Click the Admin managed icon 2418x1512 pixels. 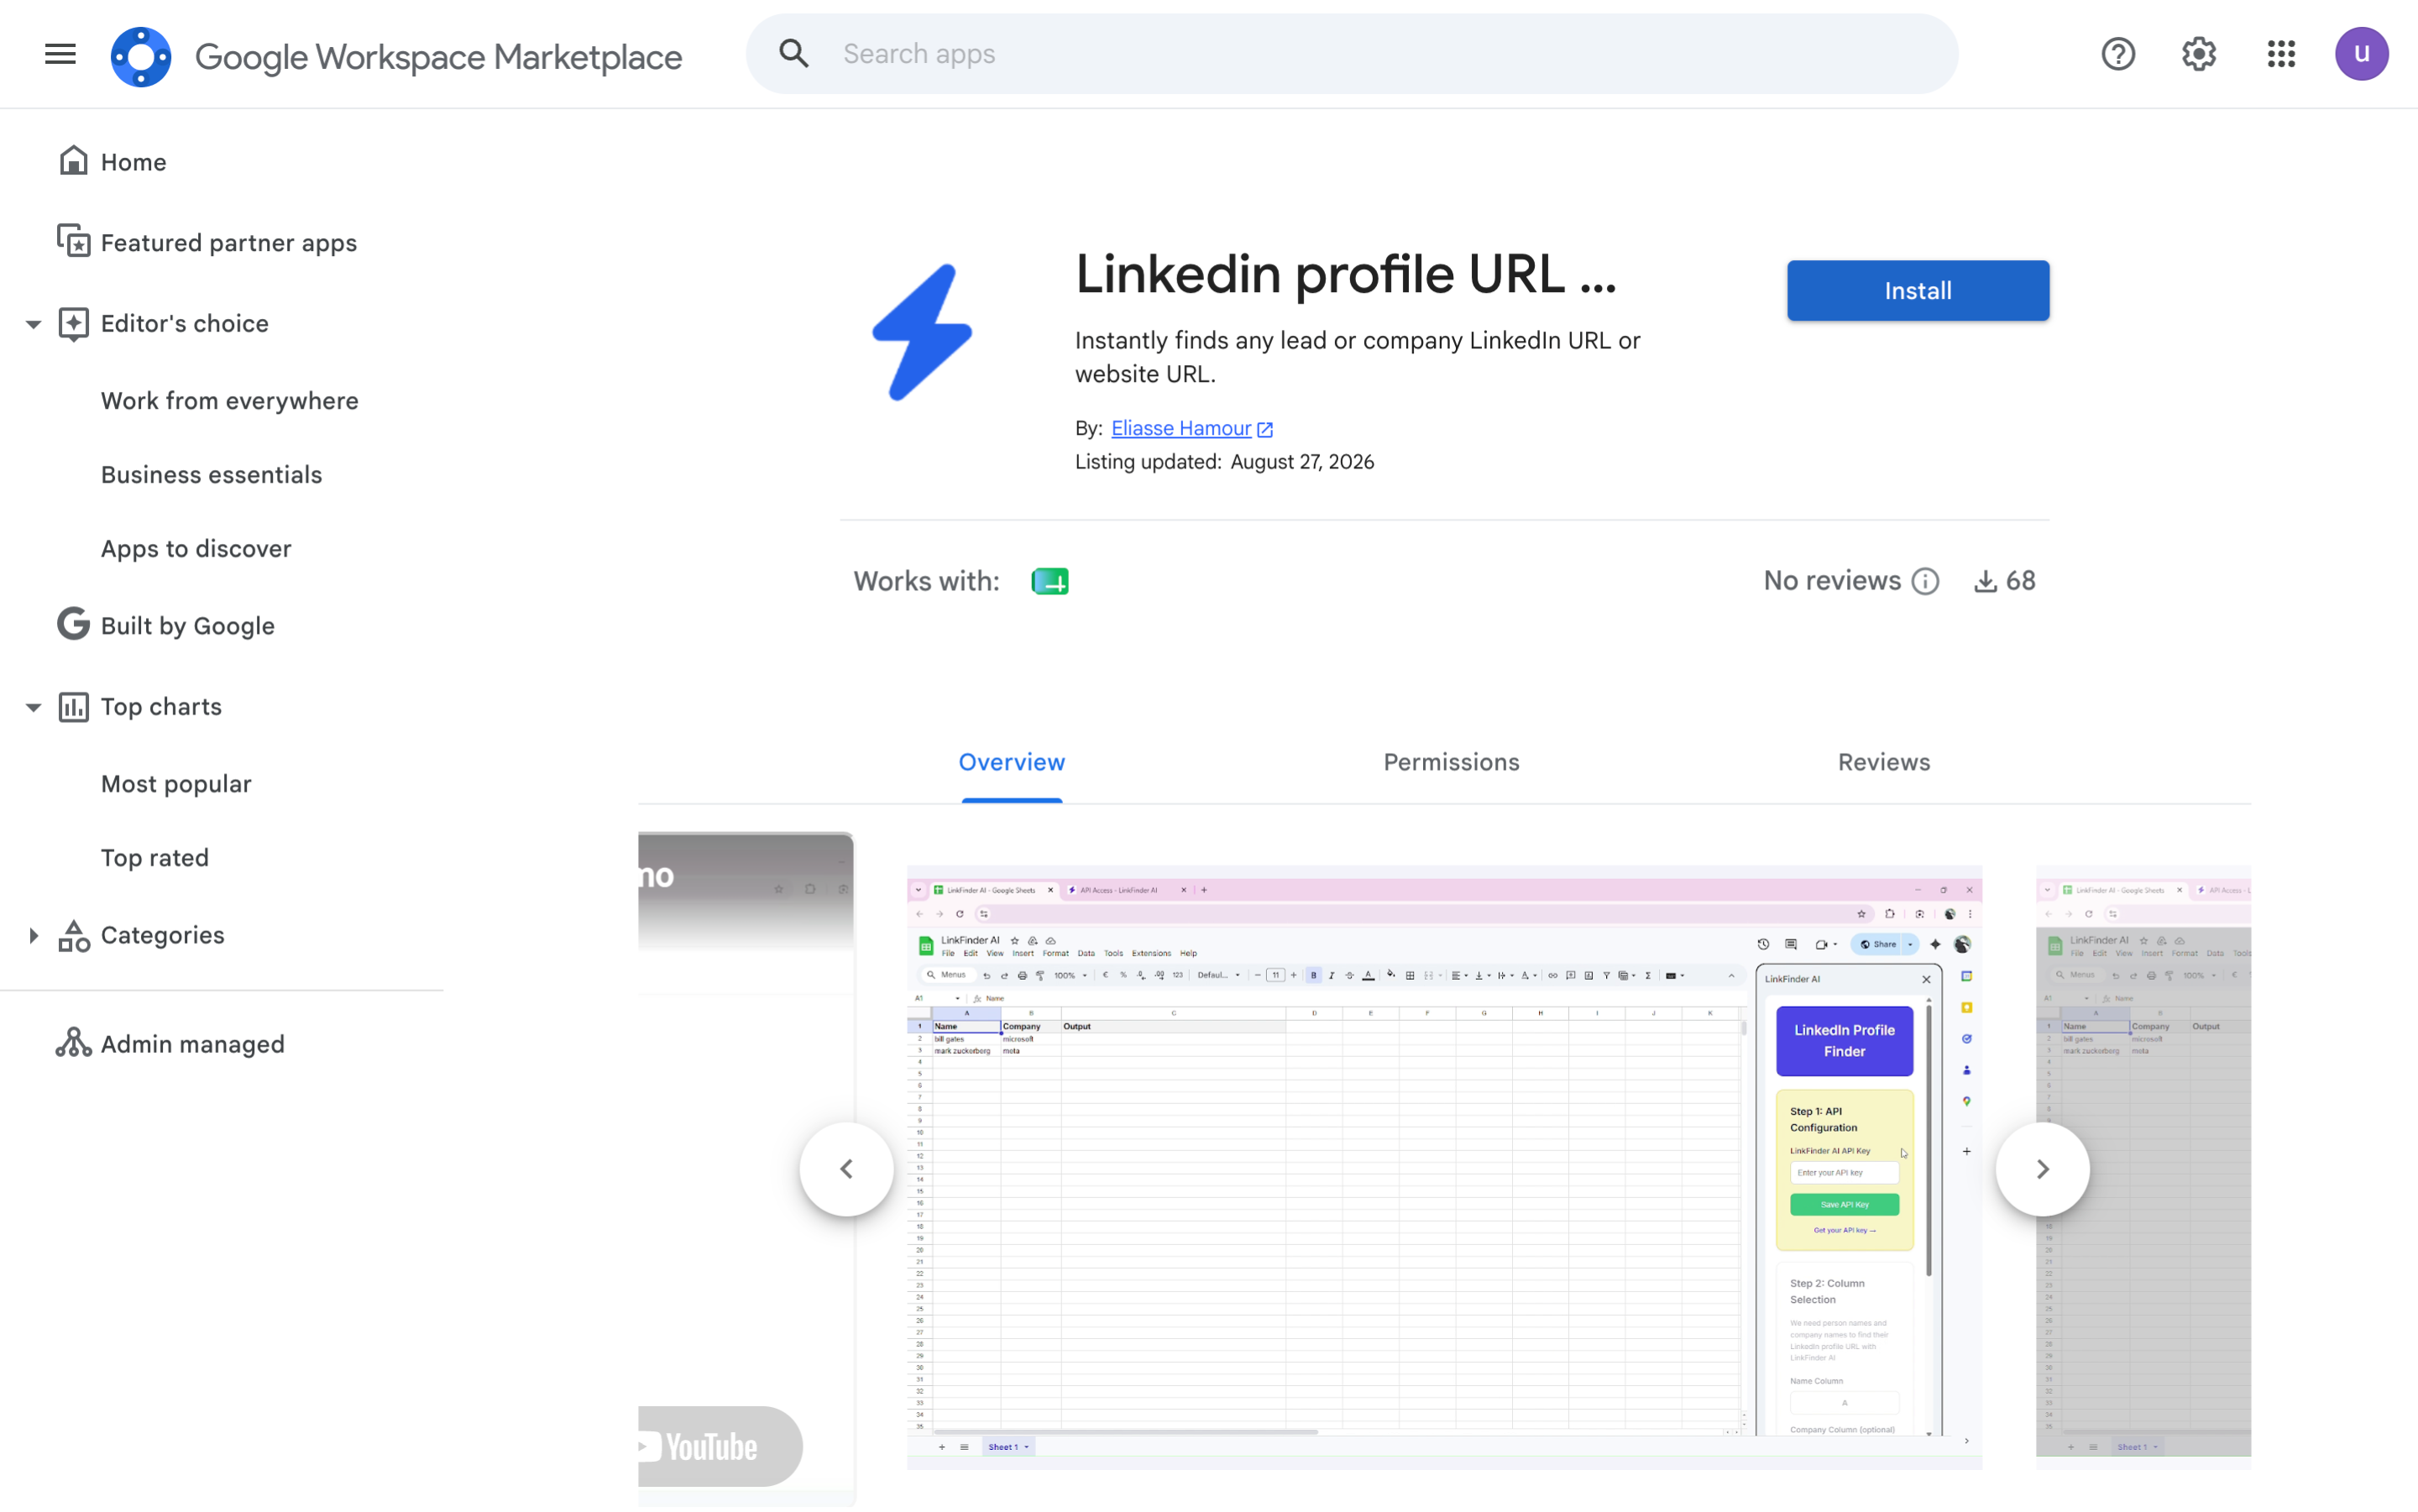tap(73, 1042)
